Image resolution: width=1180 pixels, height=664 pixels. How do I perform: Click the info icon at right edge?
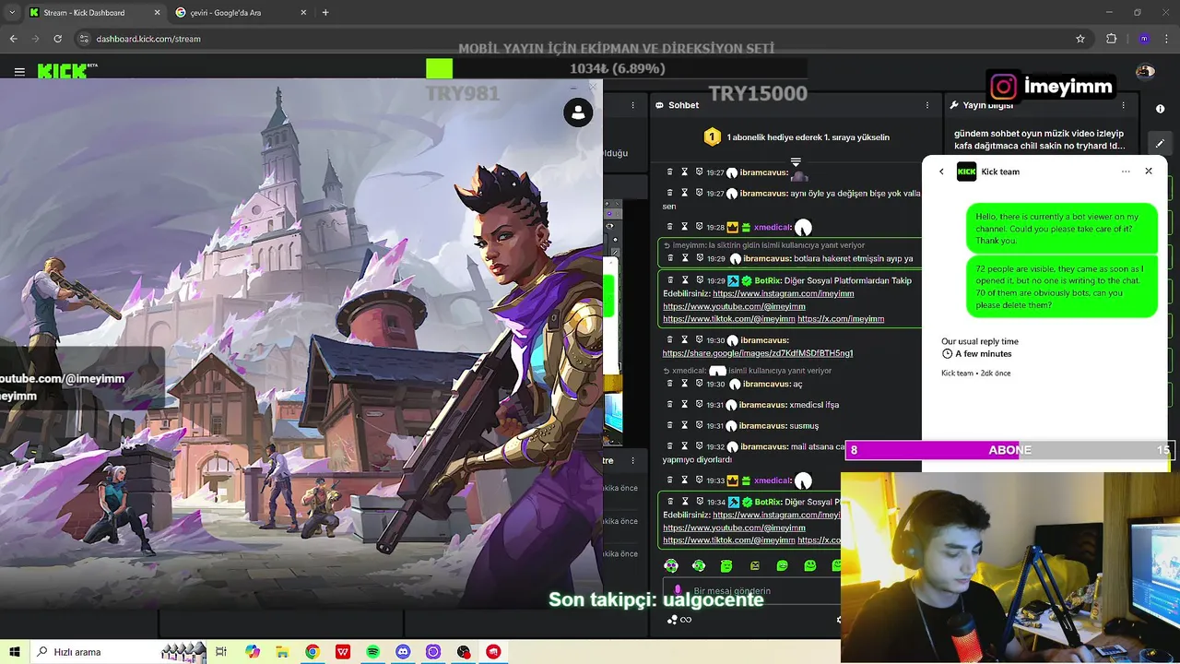[1160, 109]
